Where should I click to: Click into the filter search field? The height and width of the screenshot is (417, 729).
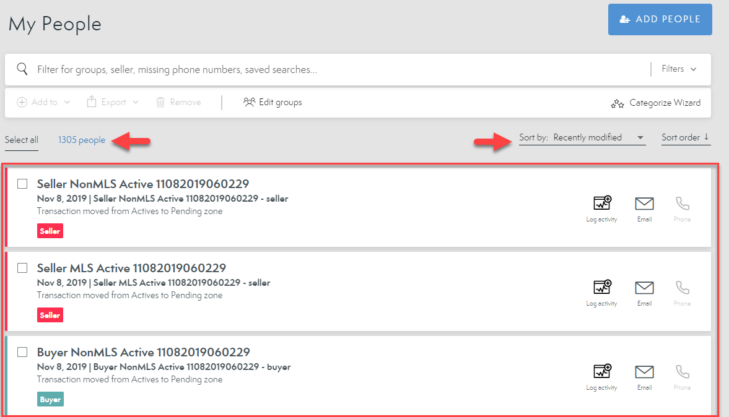click(334, 69)
